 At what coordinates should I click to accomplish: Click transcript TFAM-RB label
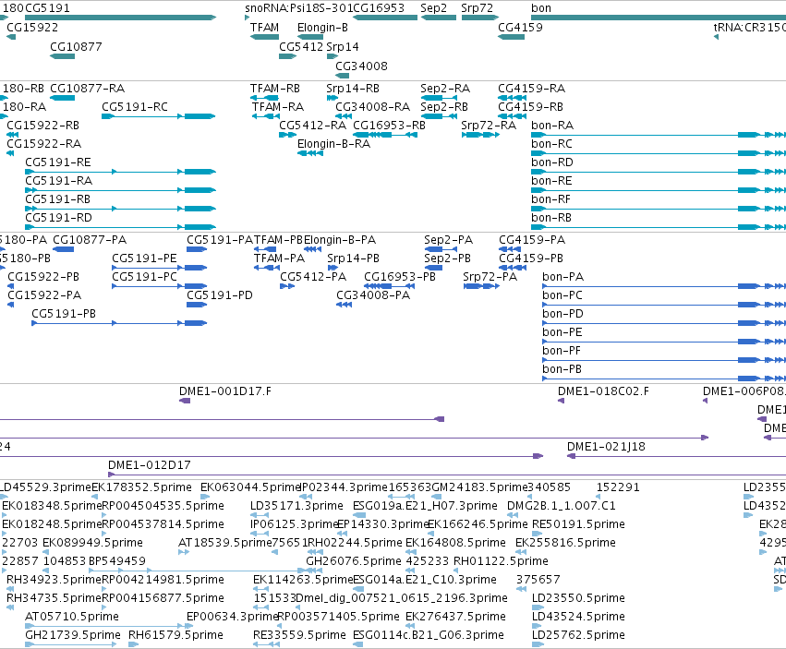[275, 89]
